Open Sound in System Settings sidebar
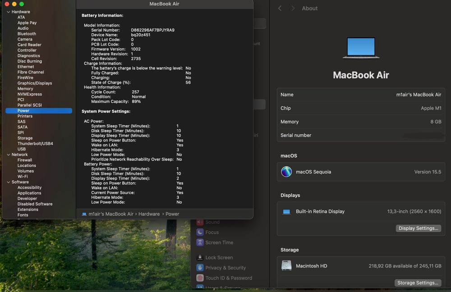 pos(212,222)
